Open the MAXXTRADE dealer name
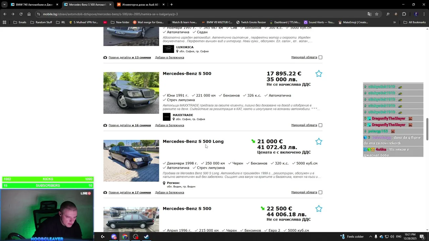This screenshot has height=241, width=429. pyautogui.click(x=183, y=115)
